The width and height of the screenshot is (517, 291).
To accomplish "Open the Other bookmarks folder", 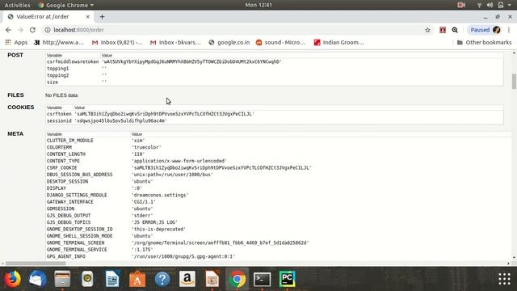I will (x=484, y=42).
